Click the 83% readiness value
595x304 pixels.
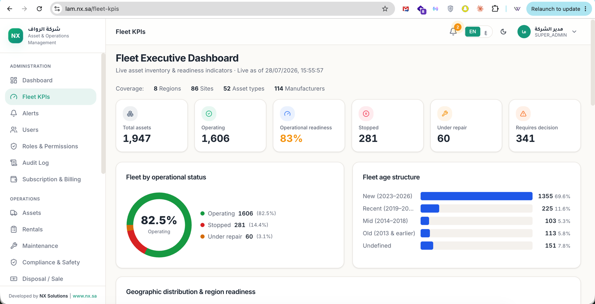point(291,138)
